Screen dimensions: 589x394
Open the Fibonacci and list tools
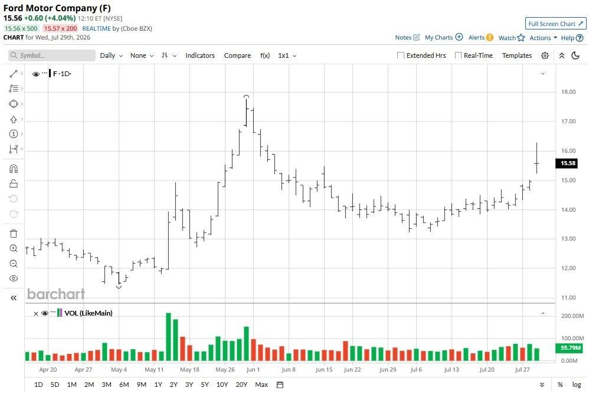tap(14, 88)
